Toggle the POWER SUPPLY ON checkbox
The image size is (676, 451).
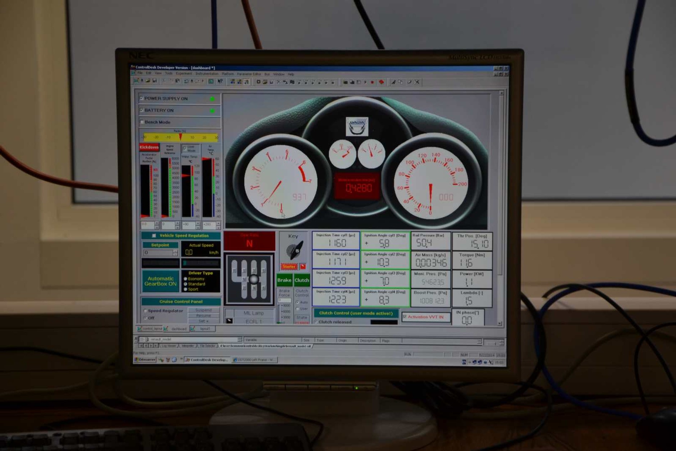tap(141, 98)
